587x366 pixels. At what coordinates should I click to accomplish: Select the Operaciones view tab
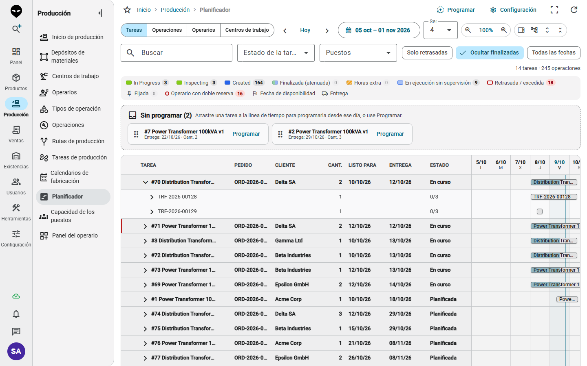click(x=167, y=30)
